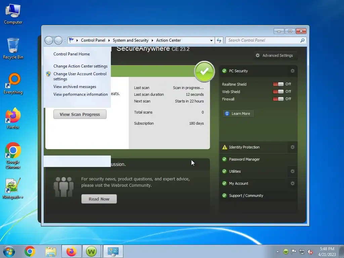The image size is (344, 258).
Task: Expand the arrow after Control Panel breadcrumb
Action: (109, 40)
